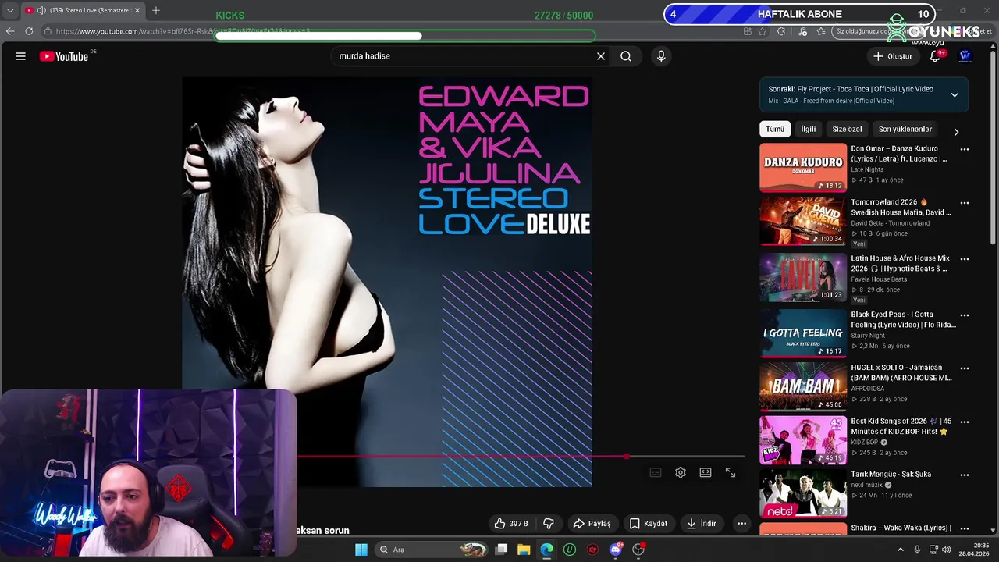Show hidden system tray icons chevron
This screenshot has width=999, height=562.
(901, 550)
